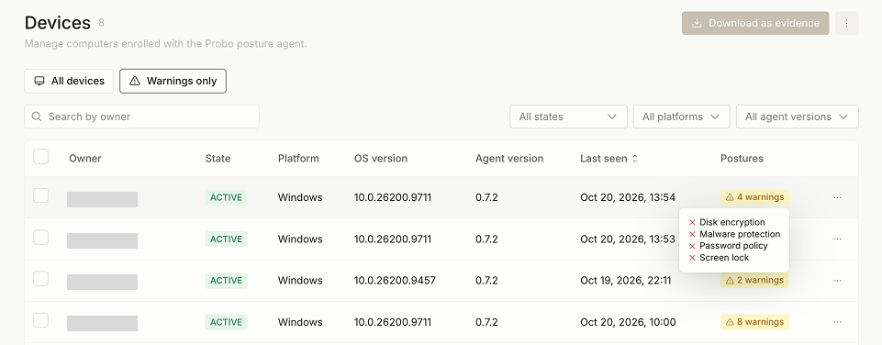
Task: Click the 4 warnings posture badge
Action: click(x=754, y=197)
